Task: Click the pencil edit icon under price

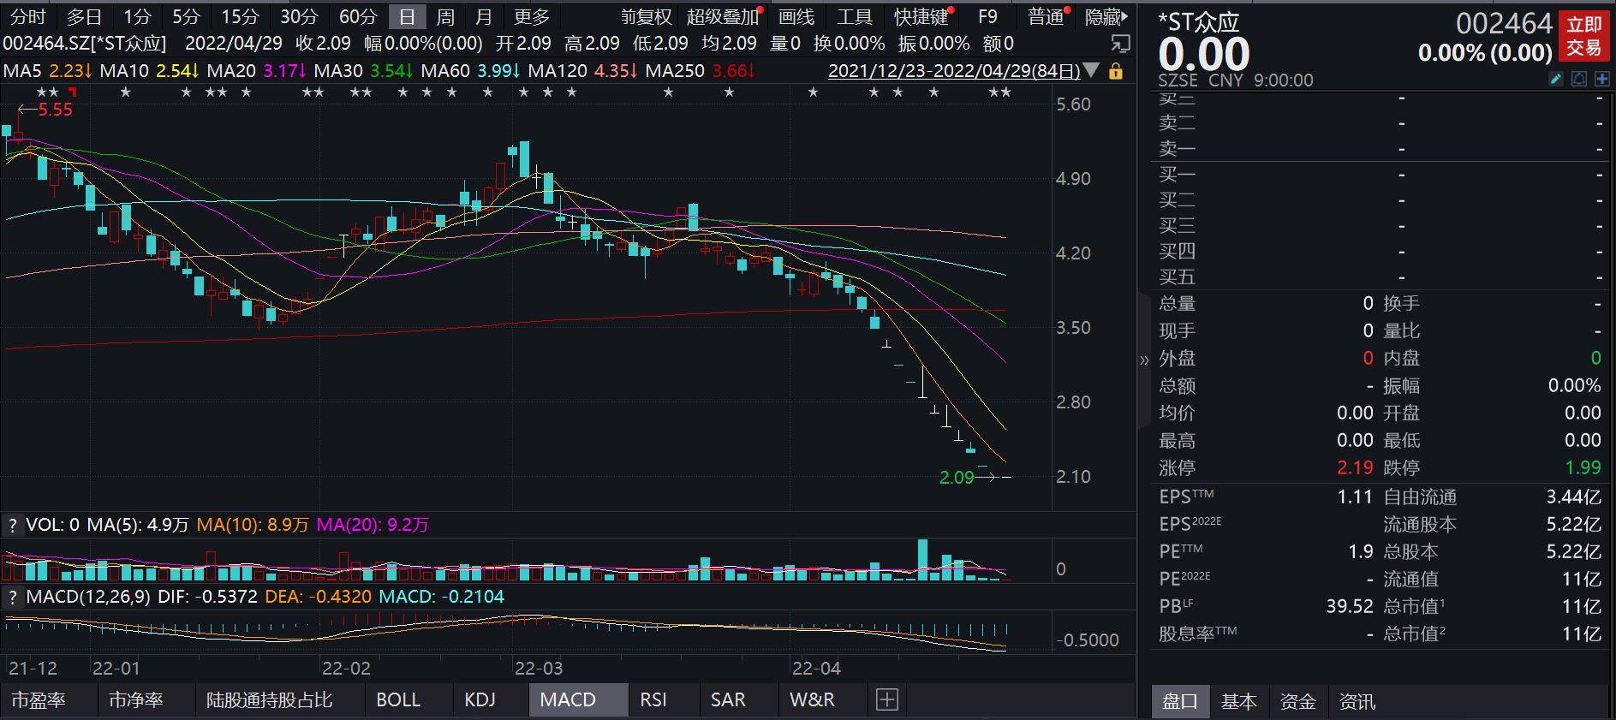Action: click(1556, 80)
